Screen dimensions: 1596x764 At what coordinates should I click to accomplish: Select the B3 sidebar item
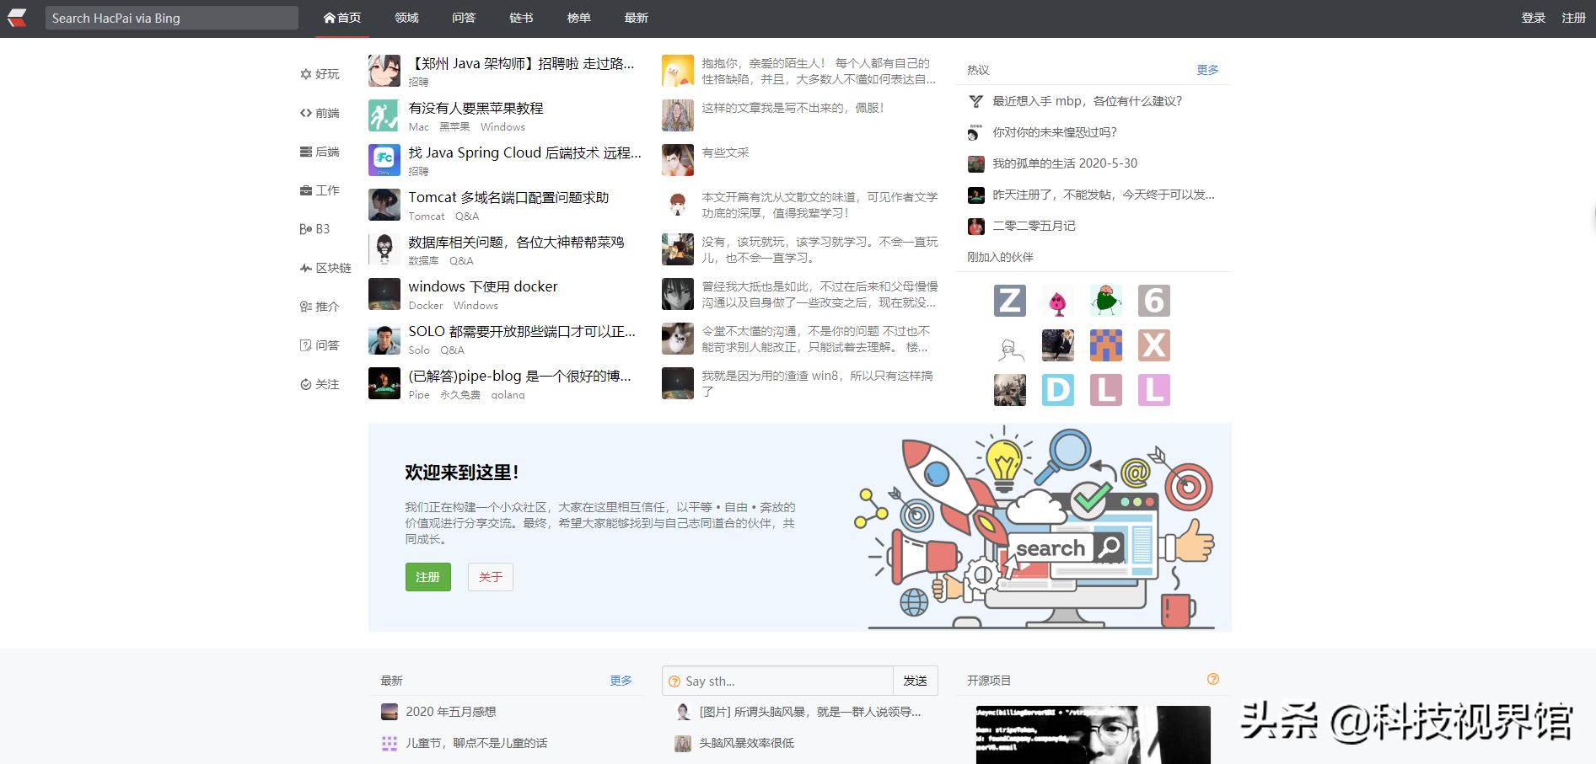tap(315, 228)
